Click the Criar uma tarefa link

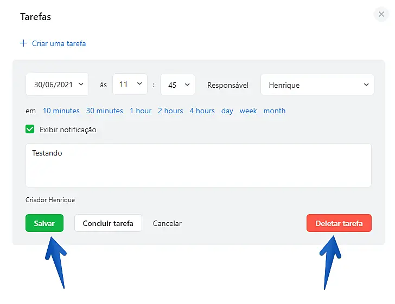tap(59, 43)
